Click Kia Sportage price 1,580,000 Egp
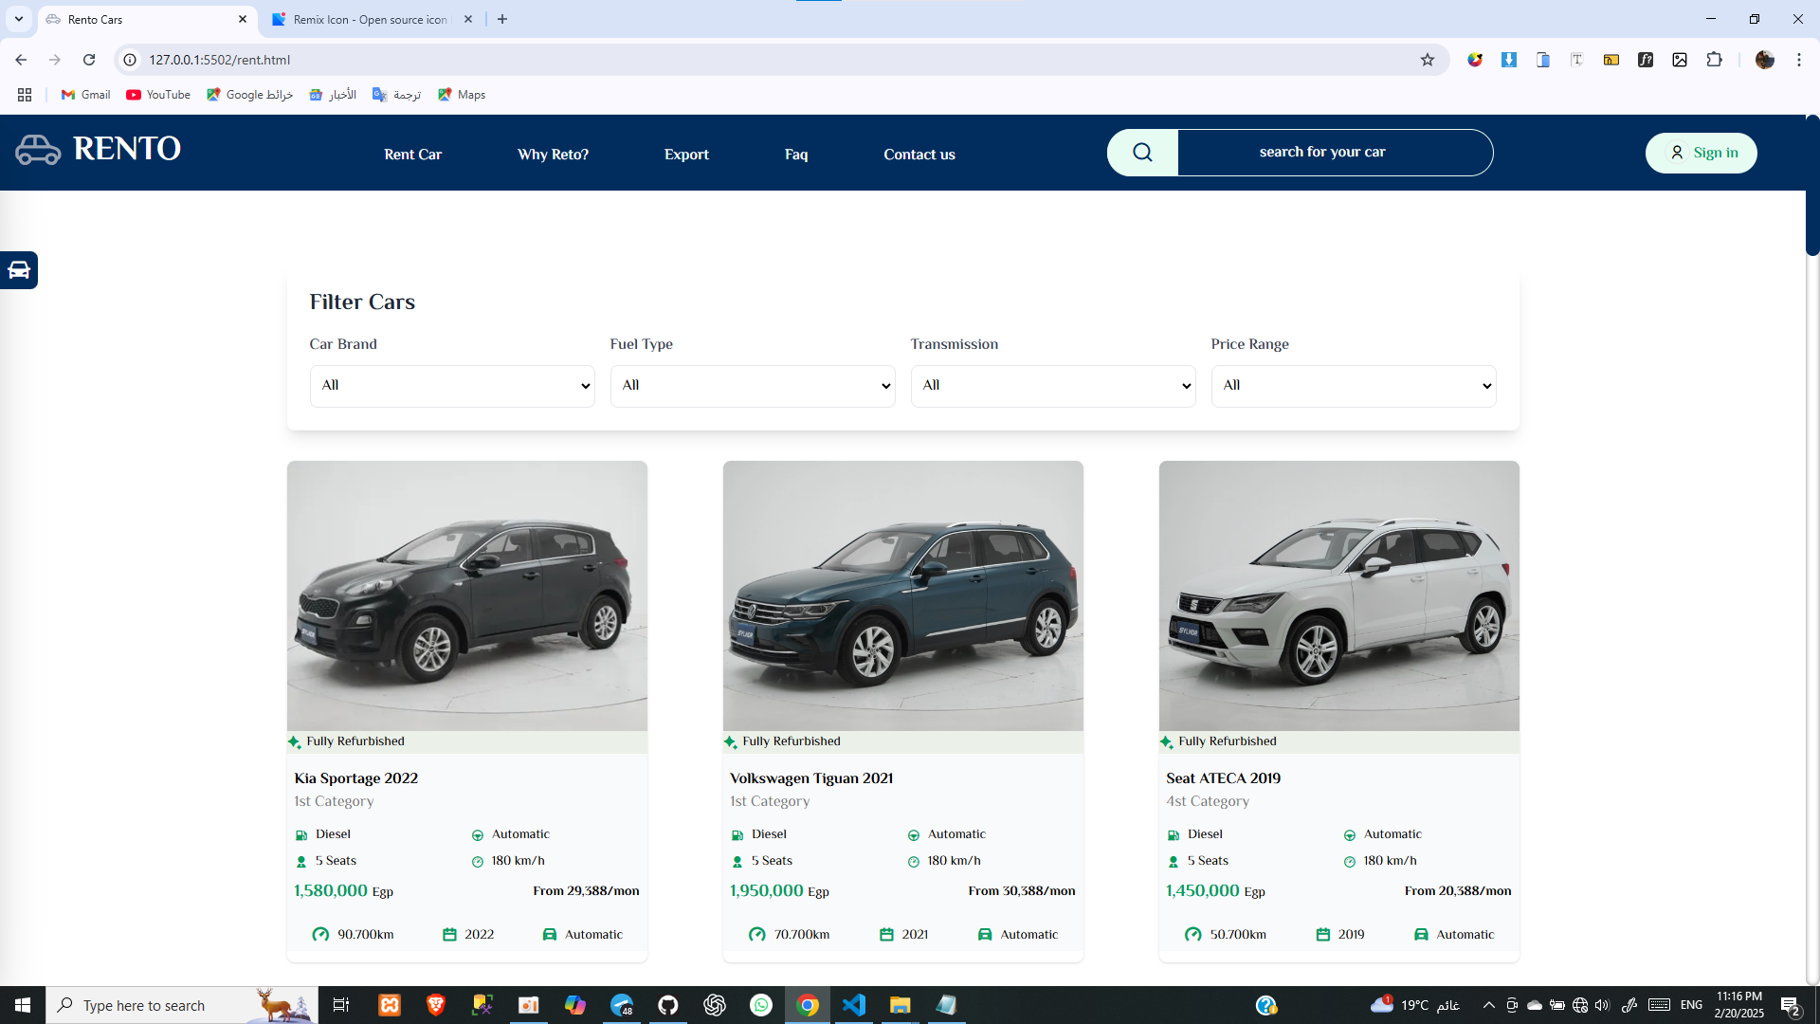The height and width of the screenshot is (1024, 1820). click(343, 891)
